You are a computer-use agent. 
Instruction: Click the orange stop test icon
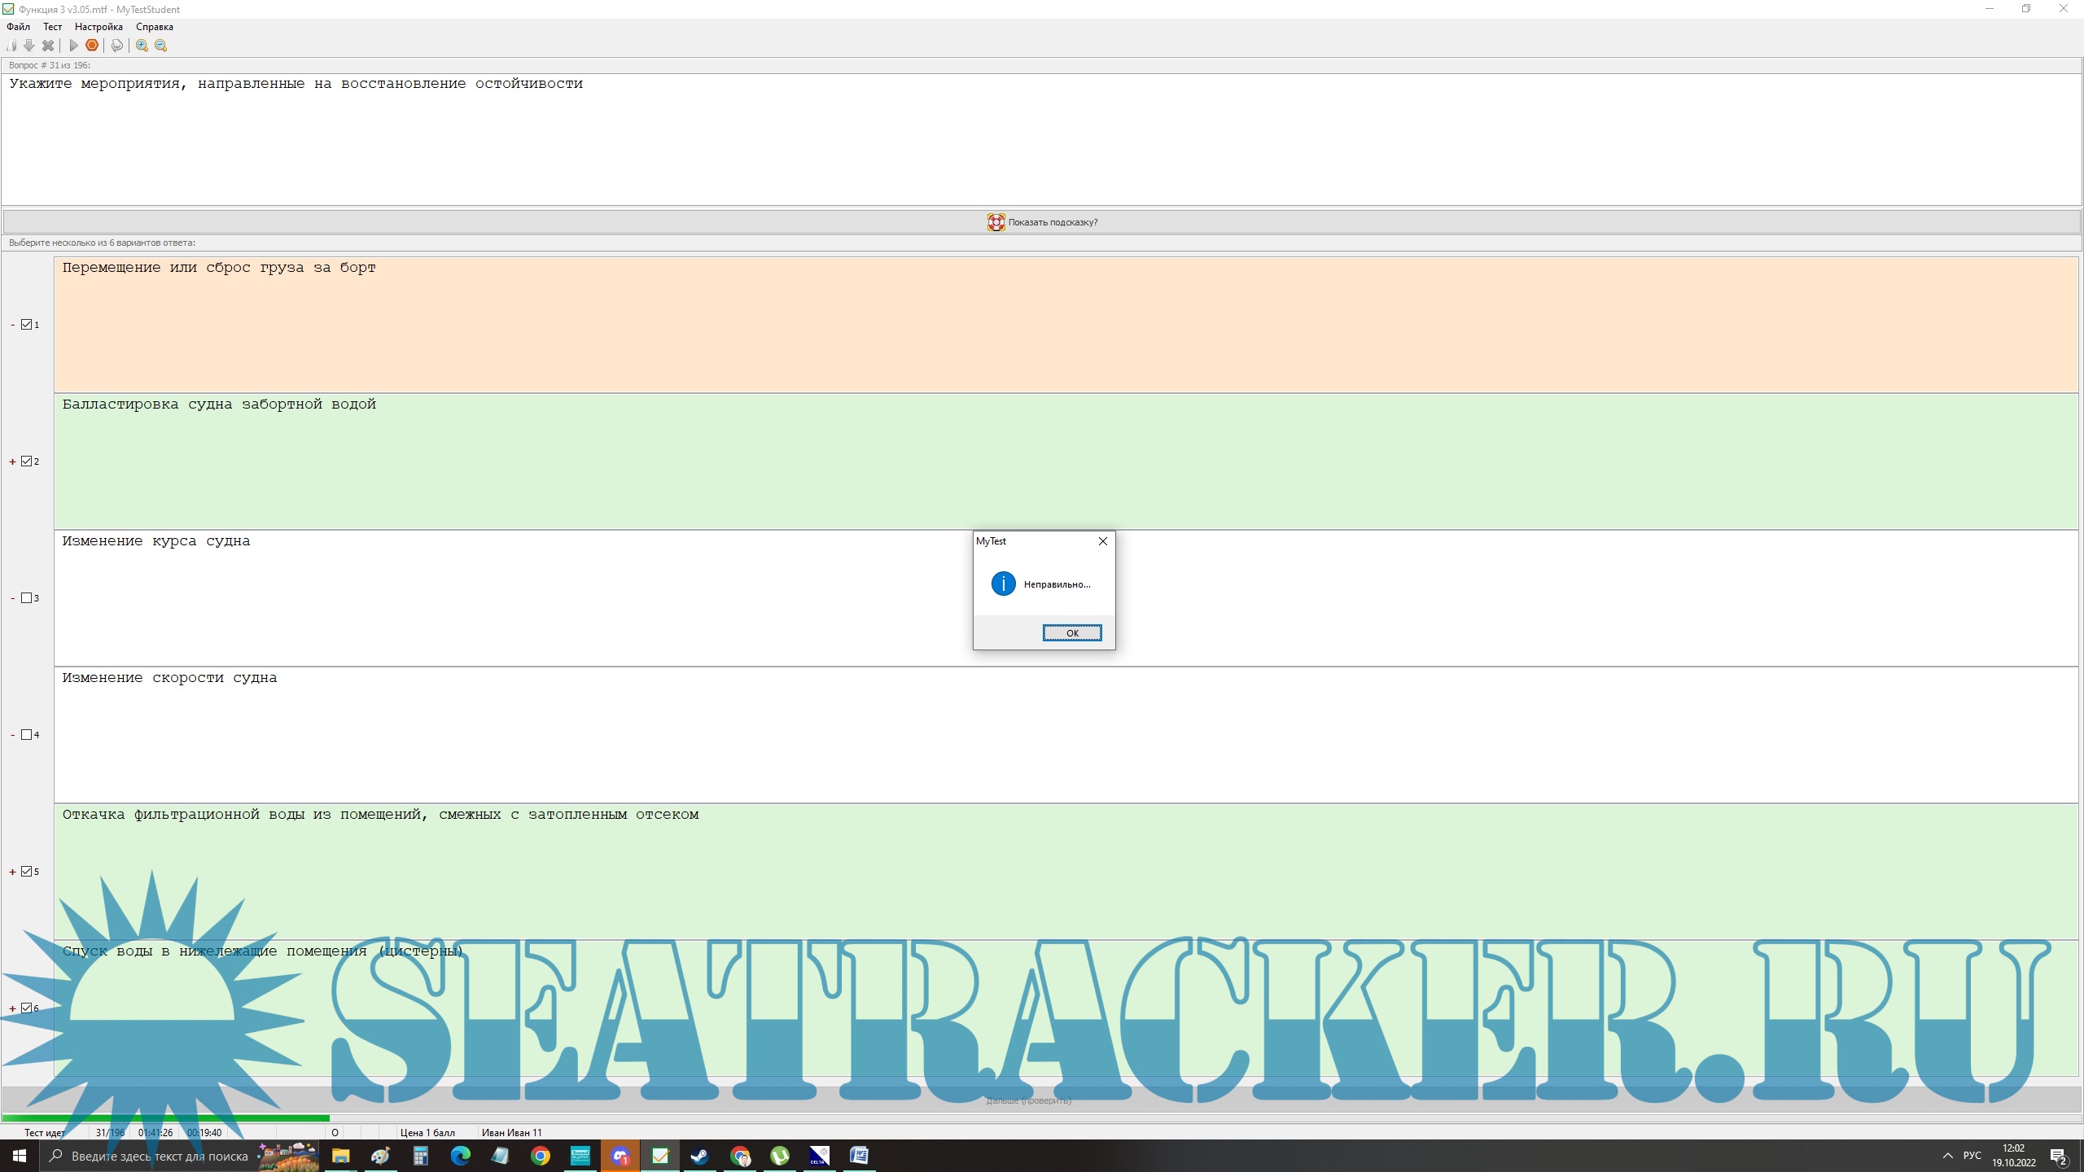tap(92, 46)
